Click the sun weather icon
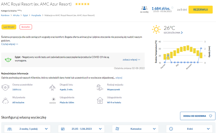216x133 pixels. (156, 29)
